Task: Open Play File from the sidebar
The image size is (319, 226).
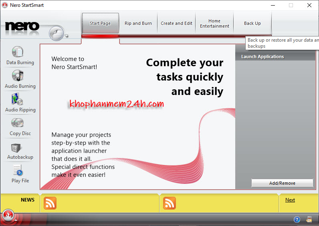Action: pyautogui.click(x=20, y=174)
